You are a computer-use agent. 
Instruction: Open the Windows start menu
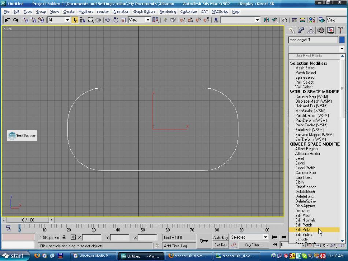point(14,256)
